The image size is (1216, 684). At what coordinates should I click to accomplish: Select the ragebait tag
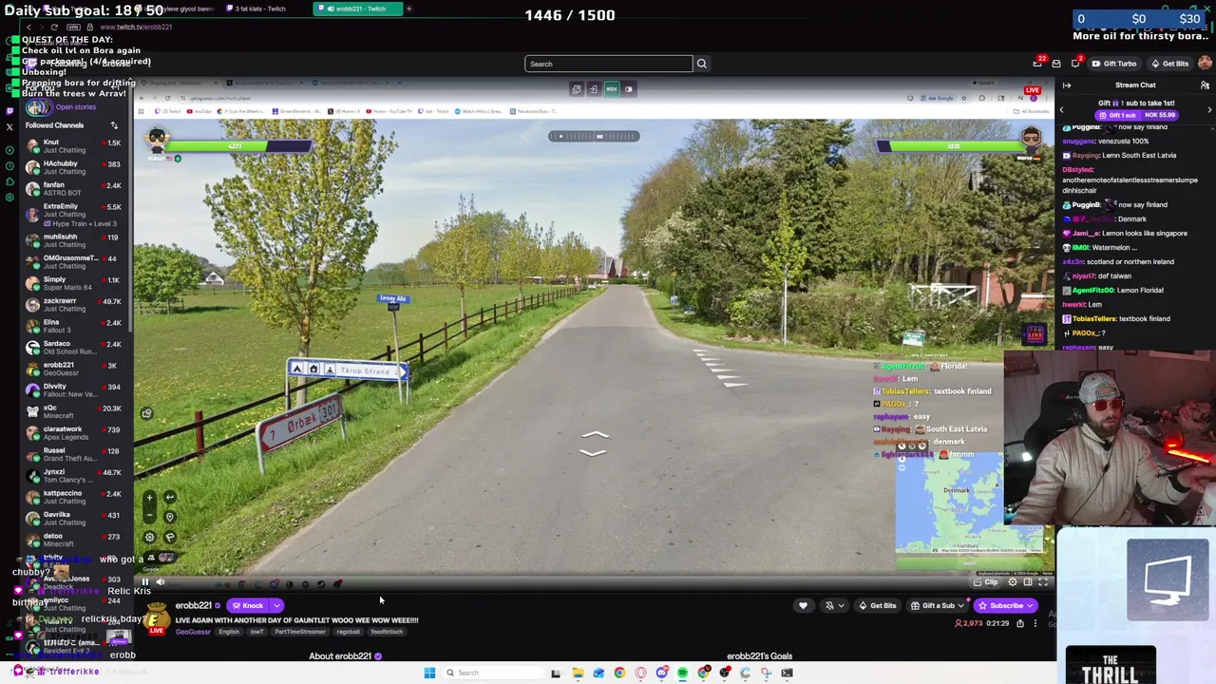348,632
